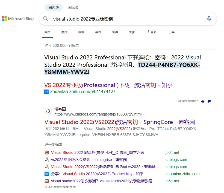Expand the cnblogs URL dropdown arrow
This screenshot has width=224, height=193.
tap(144, 114)
